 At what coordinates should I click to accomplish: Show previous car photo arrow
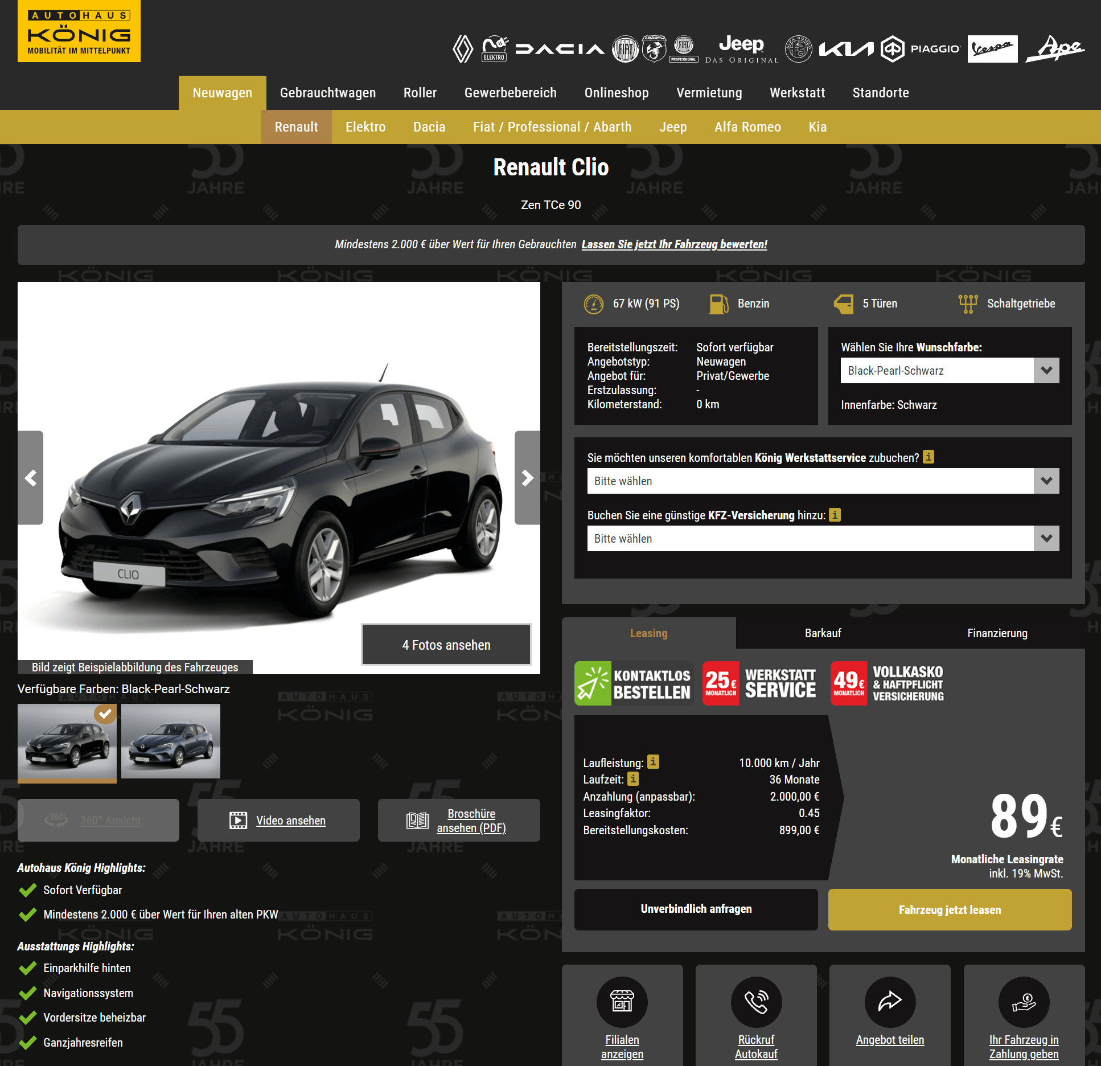(31, 478)
